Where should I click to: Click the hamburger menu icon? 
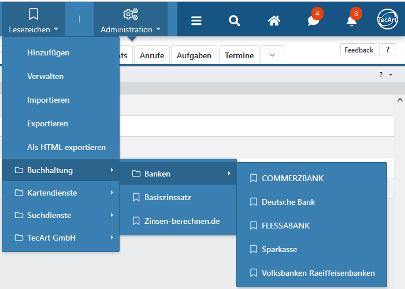(x=196, y=20)
